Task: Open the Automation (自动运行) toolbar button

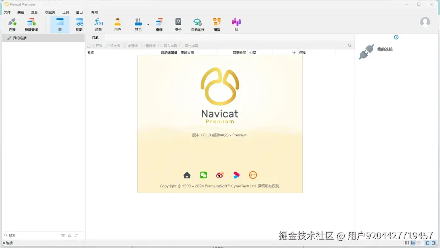Action: coord(197,24)
